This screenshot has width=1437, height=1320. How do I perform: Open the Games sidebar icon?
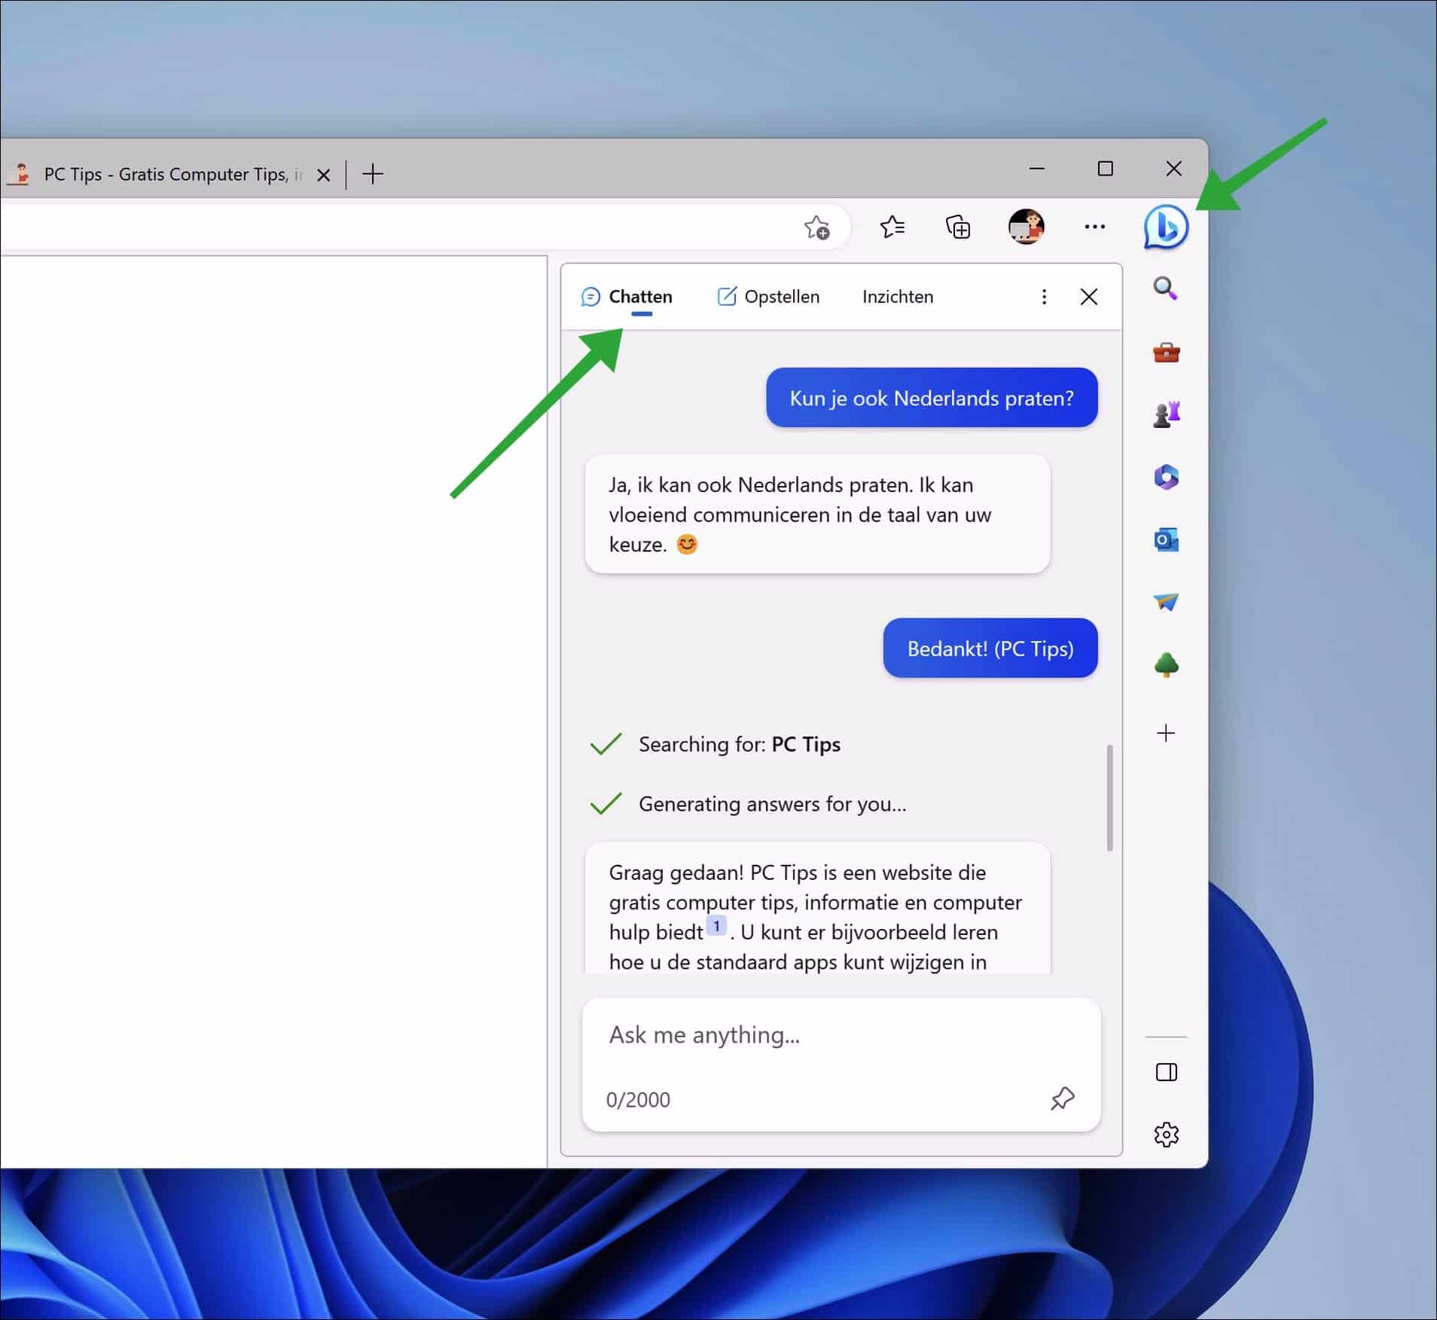click(x=1165, y=414)
